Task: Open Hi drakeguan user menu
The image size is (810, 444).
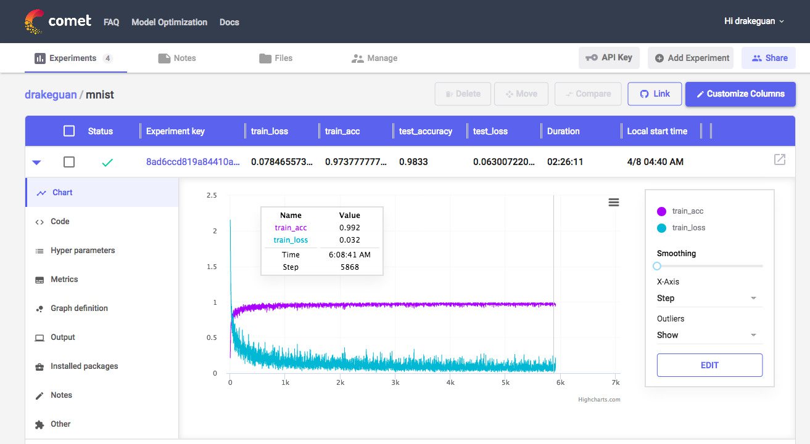Action: 754,21
